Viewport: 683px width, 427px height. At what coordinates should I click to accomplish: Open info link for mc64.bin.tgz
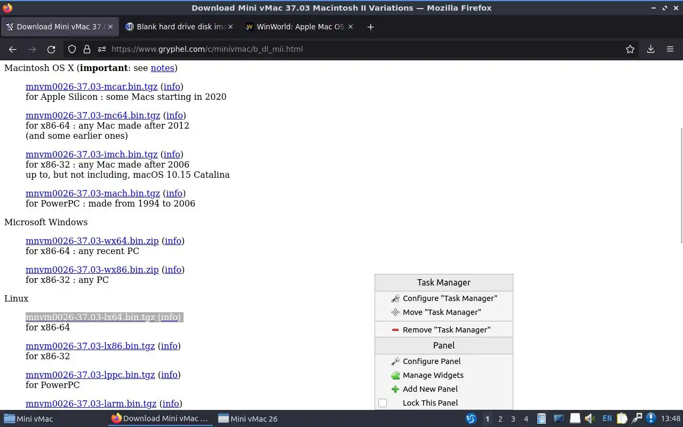pos(174,115)
